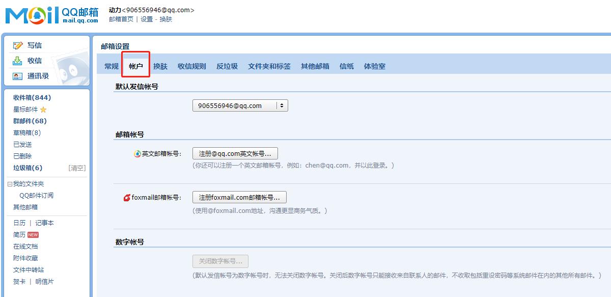Click the Foxmail logo icon next to foxmail帐号
Viewport: 611px width, 297px height.
click(x=126, y=197)
